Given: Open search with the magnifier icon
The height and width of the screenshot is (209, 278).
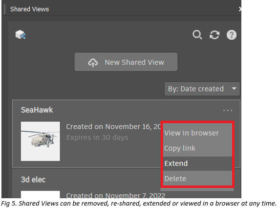Looking at the screenshot, I should coord(197,35).
